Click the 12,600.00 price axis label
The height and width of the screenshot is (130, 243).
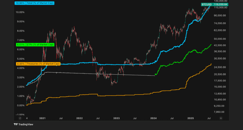pos(220,94)
